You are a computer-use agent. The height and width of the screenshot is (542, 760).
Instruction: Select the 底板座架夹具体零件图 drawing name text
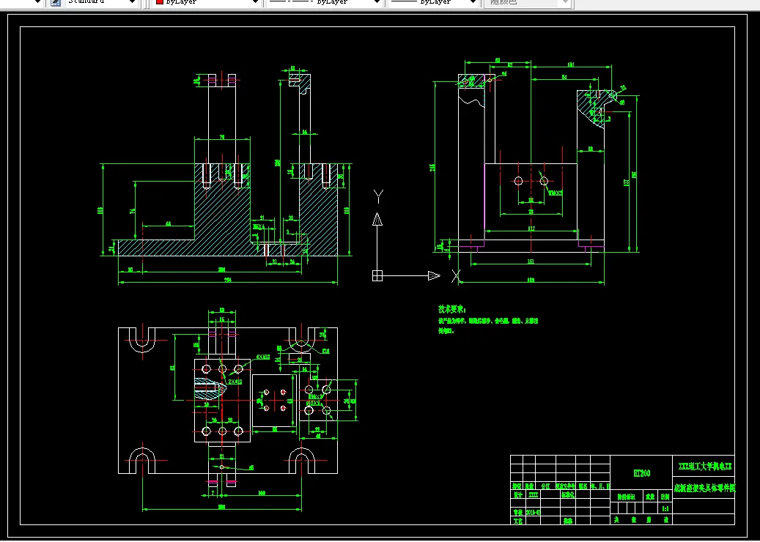coord(704,488)
